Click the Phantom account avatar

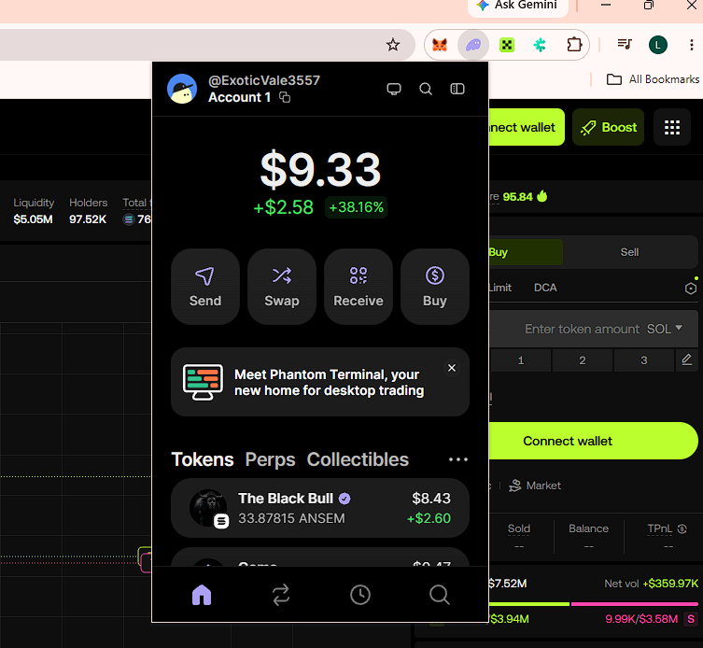point(182,89)
